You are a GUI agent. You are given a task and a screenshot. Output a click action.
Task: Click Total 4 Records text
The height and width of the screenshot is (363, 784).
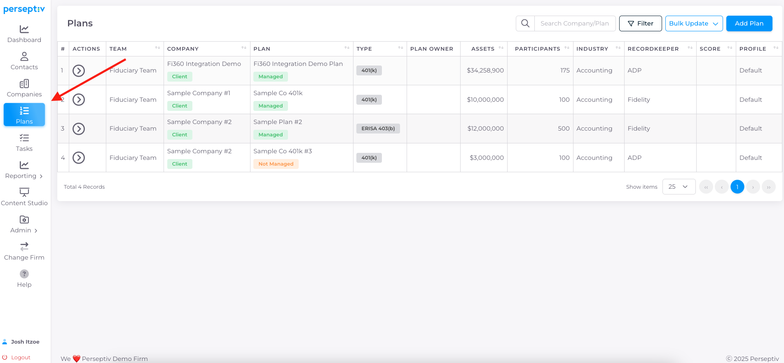[x=84, y=187]
